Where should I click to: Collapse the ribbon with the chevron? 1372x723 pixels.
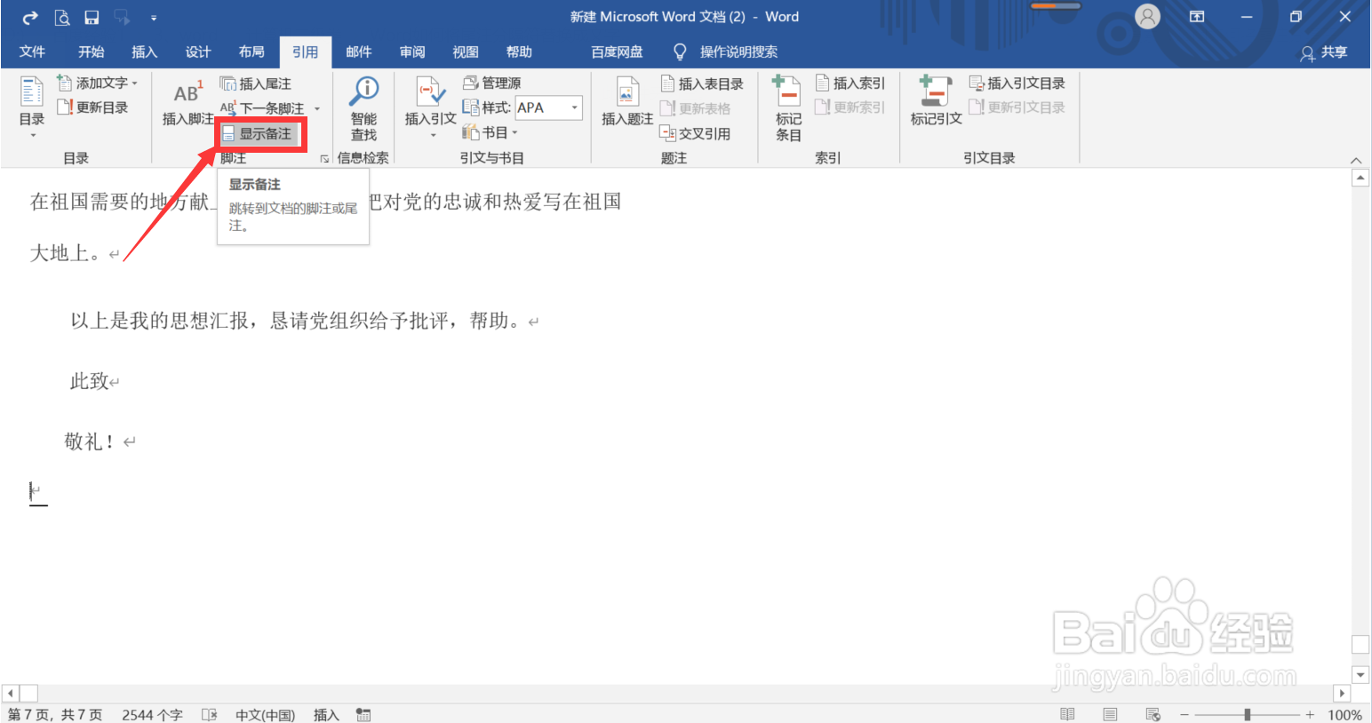1356,160
